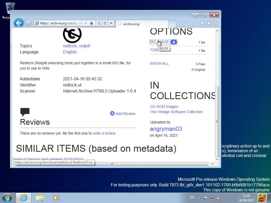Open browser tools gear icon
Viewport: 271px width, 203px height.
pyautogui.click(x=215, y=23)
